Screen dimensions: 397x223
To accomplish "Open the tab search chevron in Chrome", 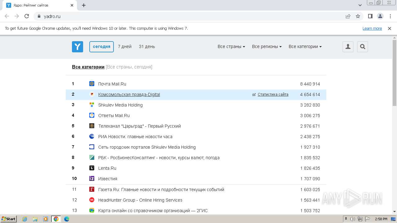I will pyautogui.click(x=360, y=5).
